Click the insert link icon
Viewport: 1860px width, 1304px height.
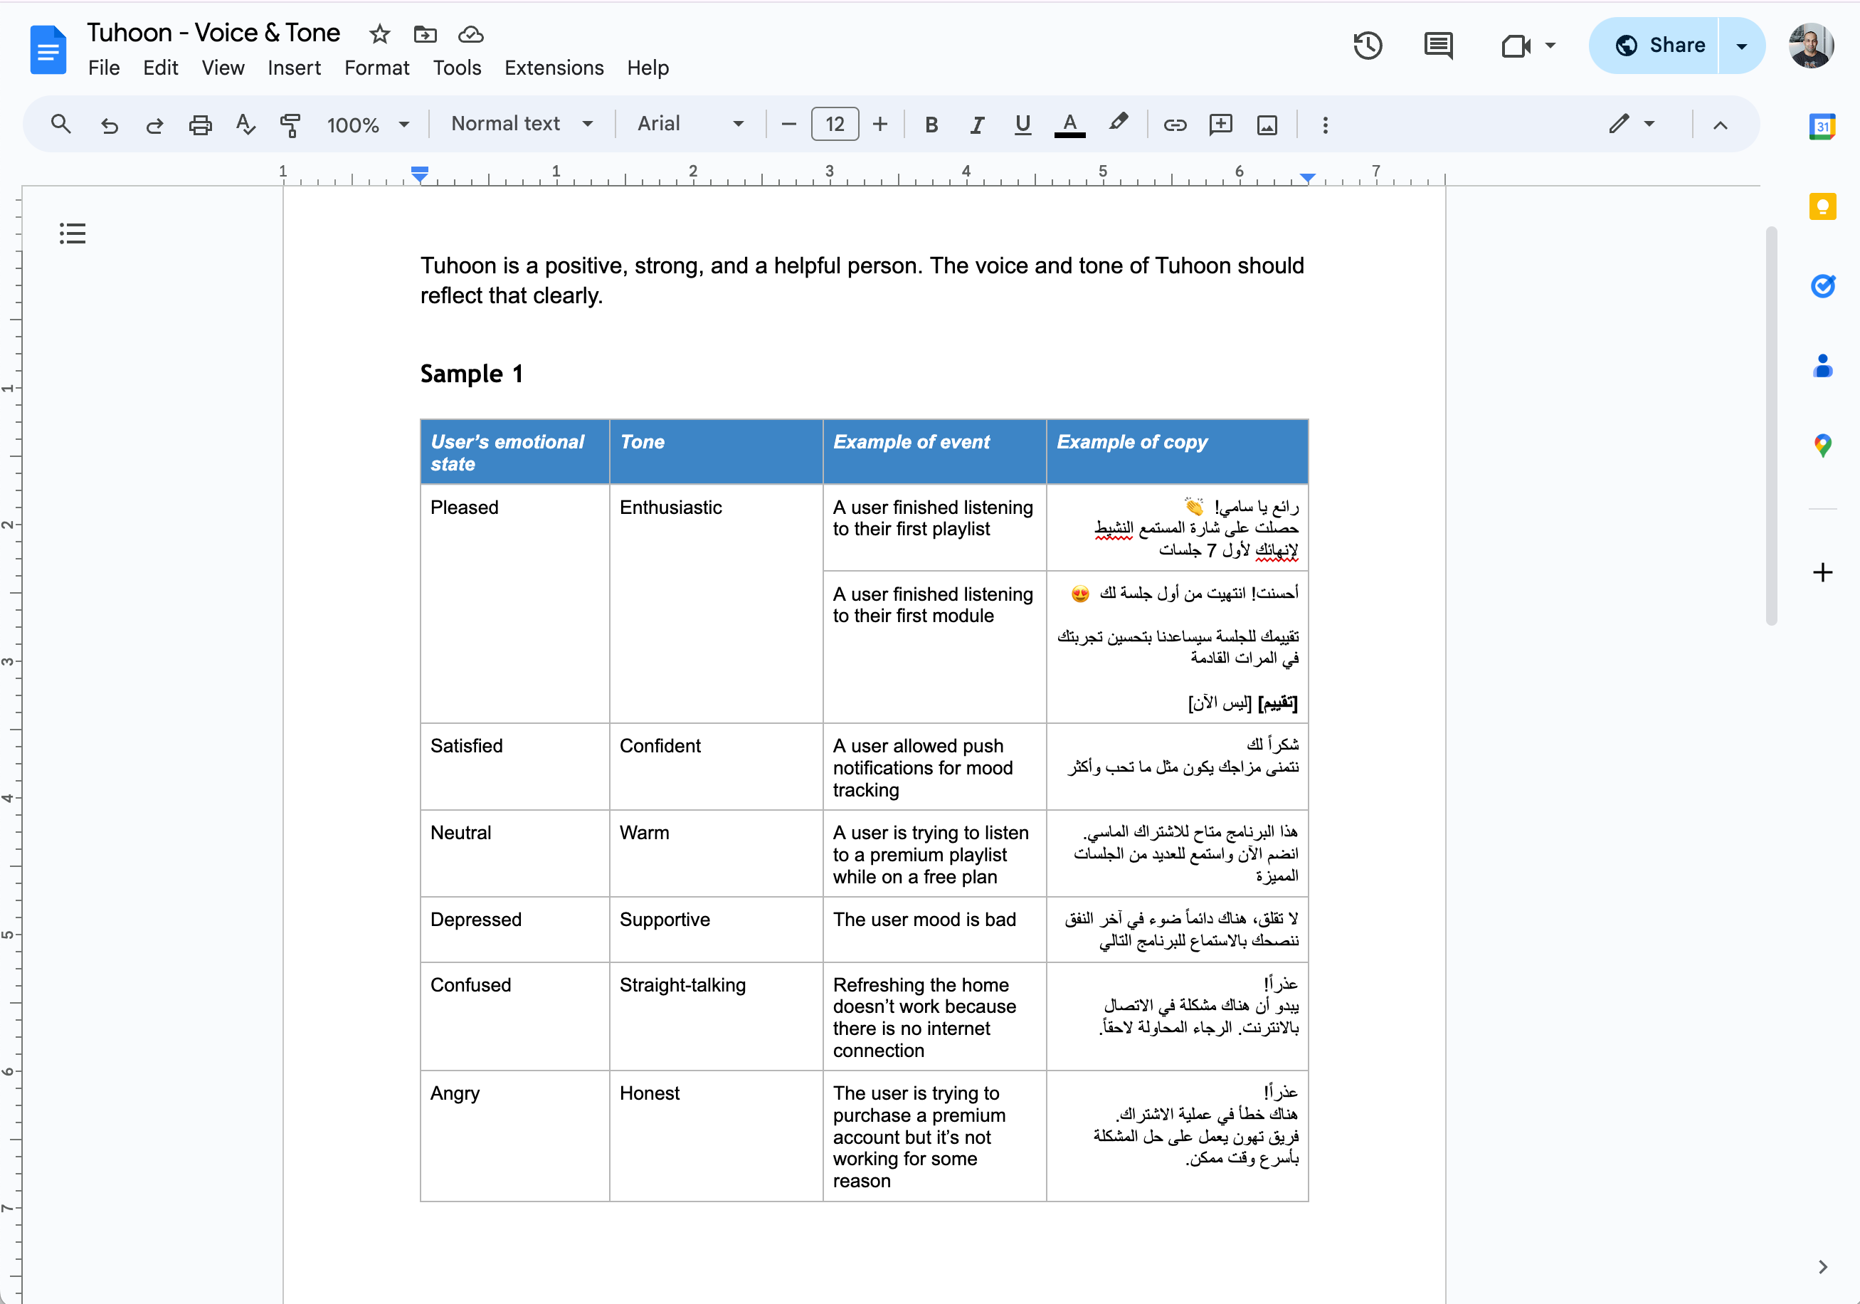coord(1173,125)
